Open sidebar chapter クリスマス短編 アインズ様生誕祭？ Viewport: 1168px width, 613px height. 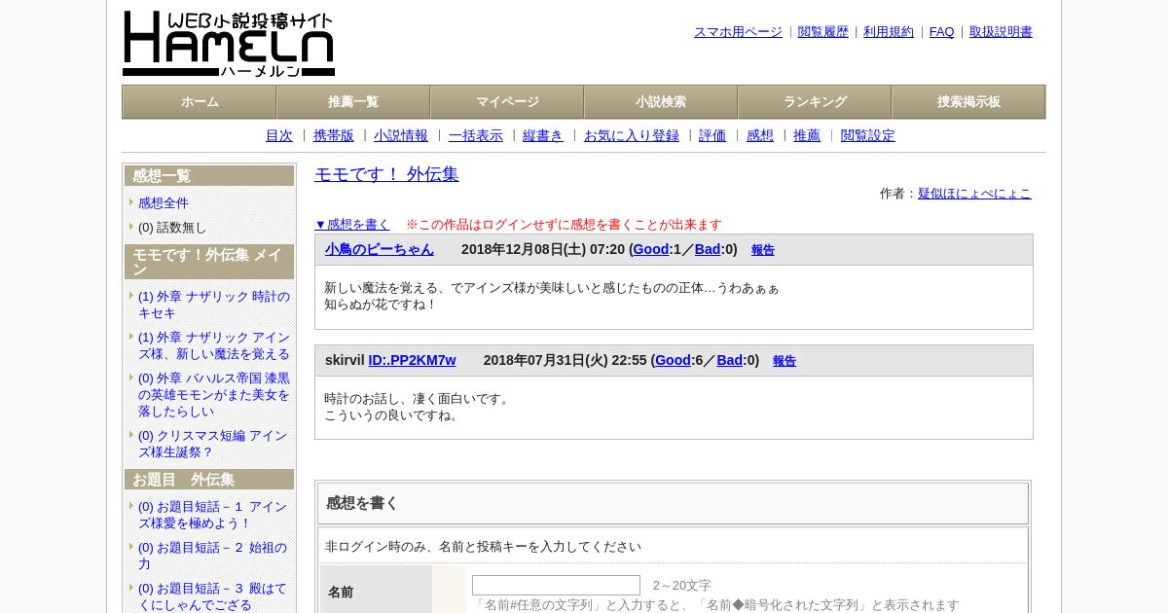click(213, 444)
